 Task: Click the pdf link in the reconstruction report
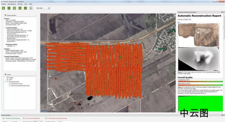(179, 22)
